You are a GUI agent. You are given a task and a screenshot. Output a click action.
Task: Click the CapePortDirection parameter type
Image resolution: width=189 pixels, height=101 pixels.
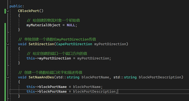coord(74,44)
